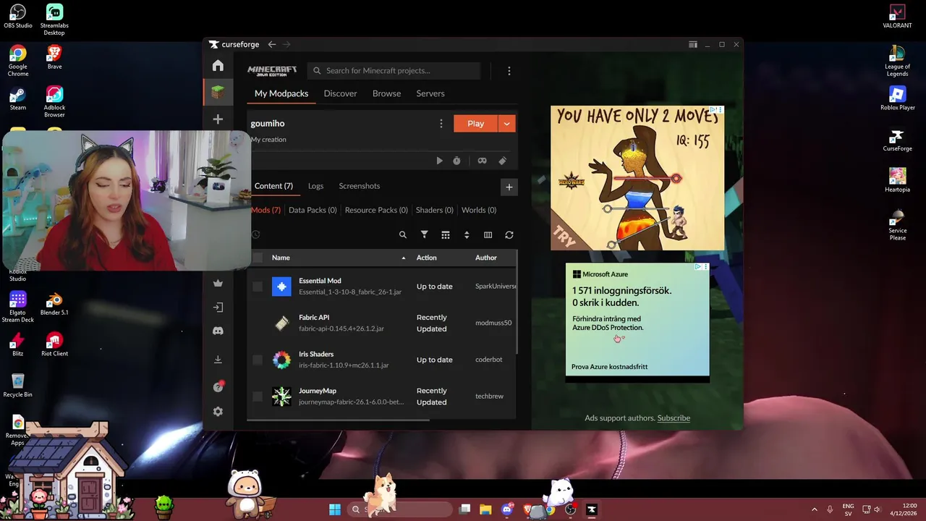Click the horizontal scrollbar below mods list
This screenshot has width=926, height=521.
coord(339,420)
